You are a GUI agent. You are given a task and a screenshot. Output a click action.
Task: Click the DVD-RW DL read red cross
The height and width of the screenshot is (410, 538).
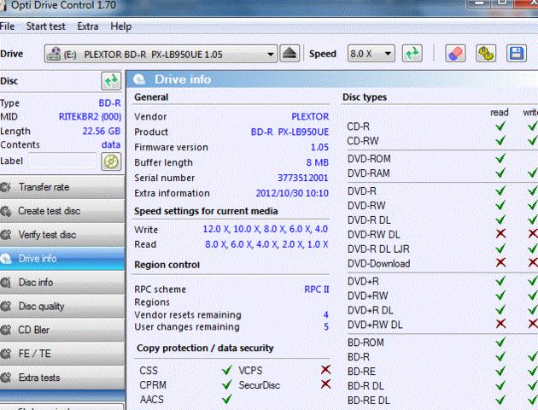tap(500, 234)
